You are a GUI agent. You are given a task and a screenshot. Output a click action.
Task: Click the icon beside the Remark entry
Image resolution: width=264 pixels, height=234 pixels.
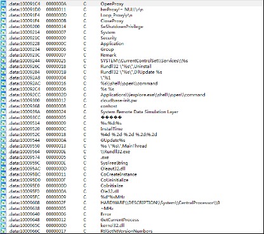(x=3, y=55)
